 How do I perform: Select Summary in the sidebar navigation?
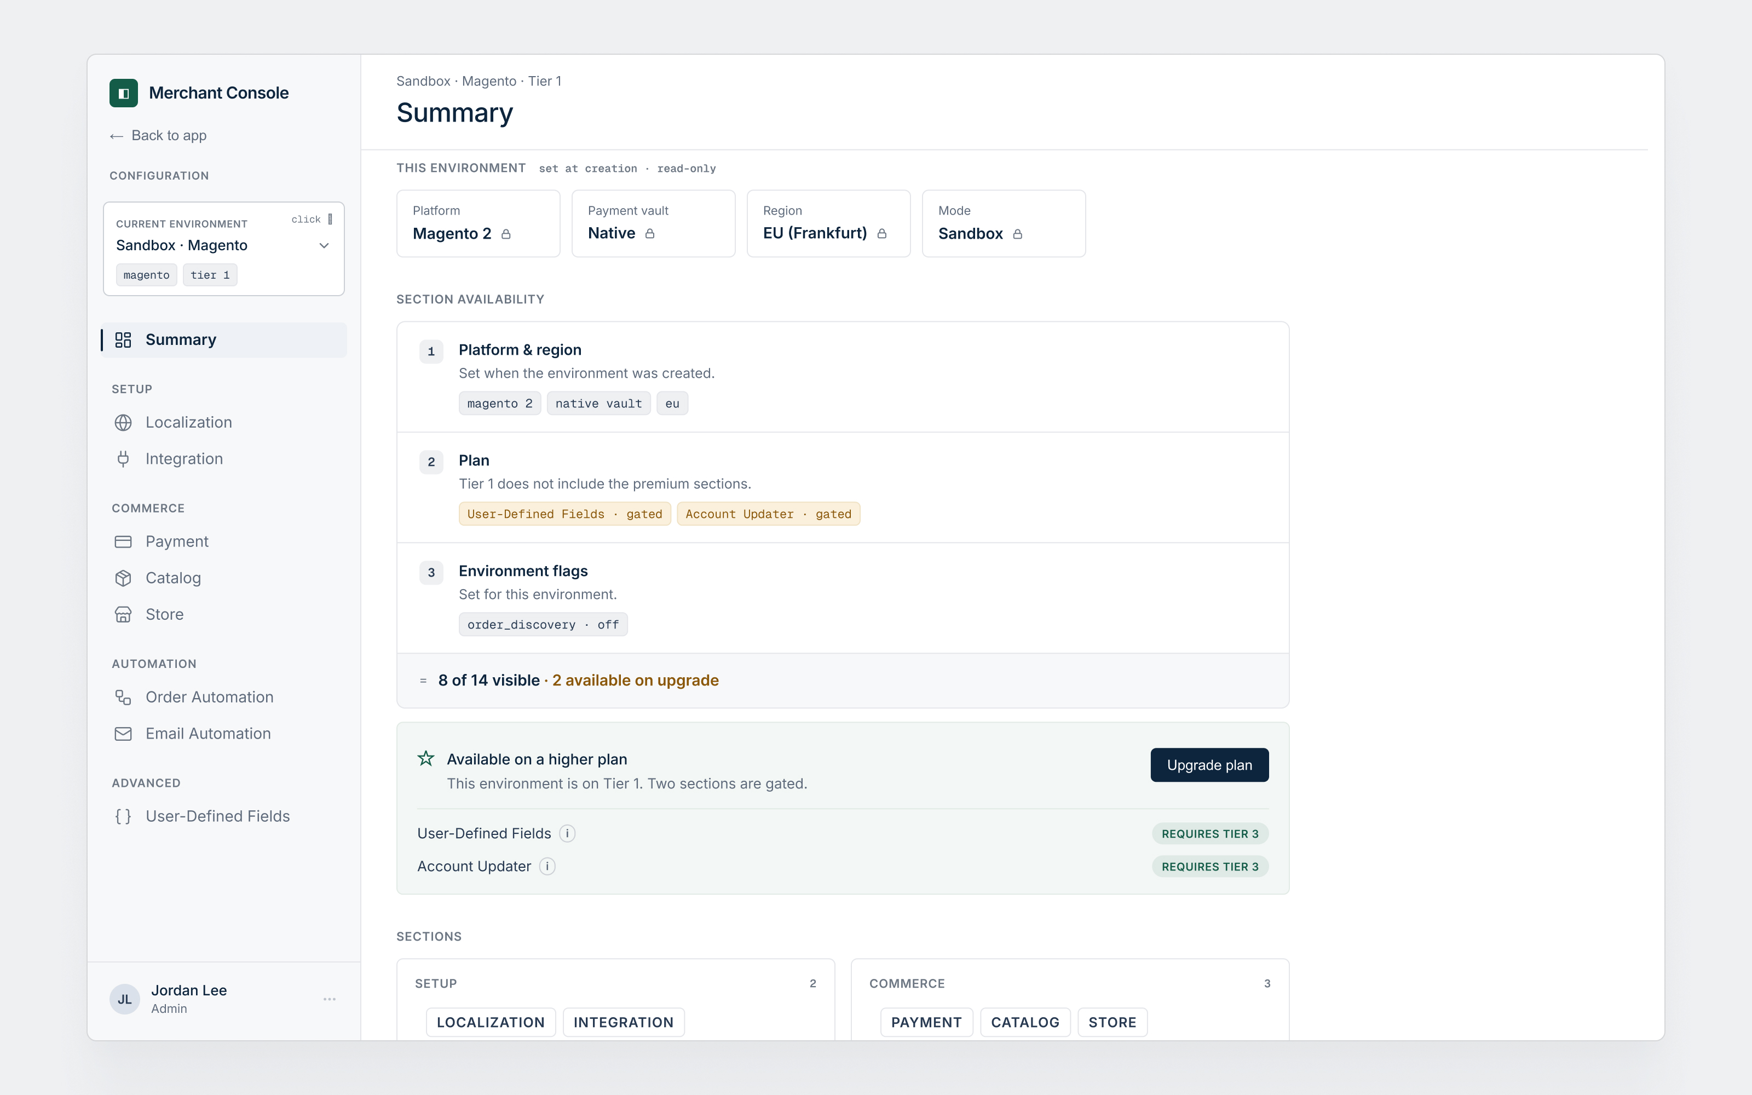click(x=224, y=339)
